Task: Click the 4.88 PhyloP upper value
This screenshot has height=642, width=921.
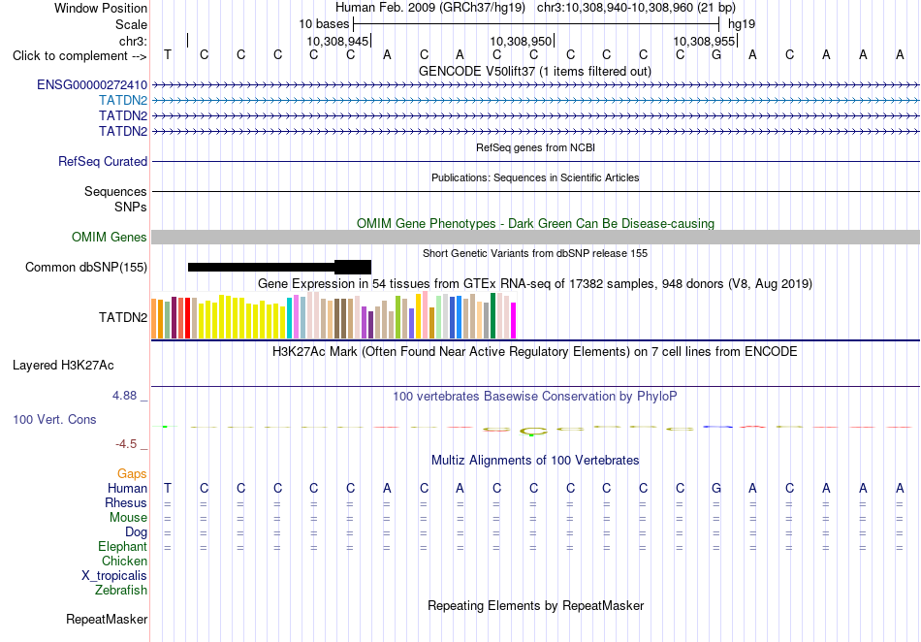Action: coord(124,396)
